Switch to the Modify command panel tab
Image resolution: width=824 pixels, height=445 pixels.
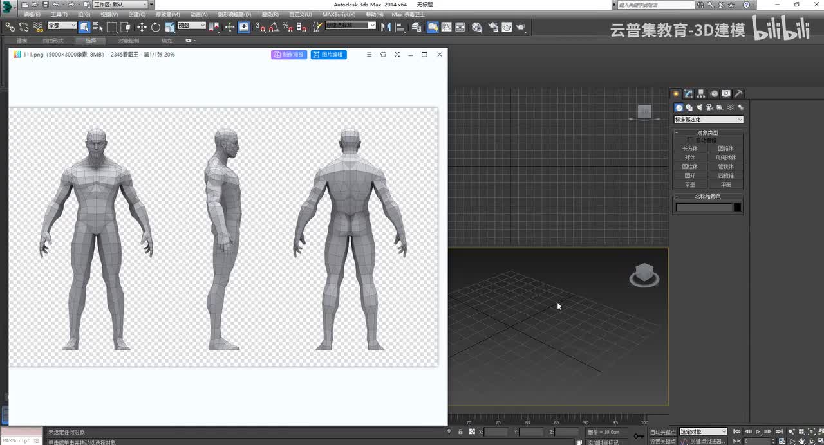[688, 94]
